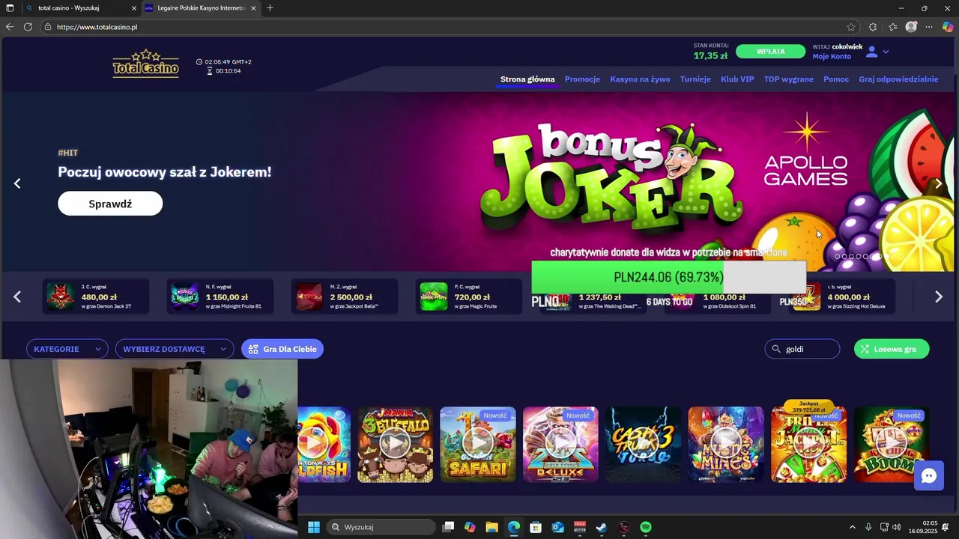Expand the WYBIERZ DOSTAWCĘ dropdown

coord(175,349)
